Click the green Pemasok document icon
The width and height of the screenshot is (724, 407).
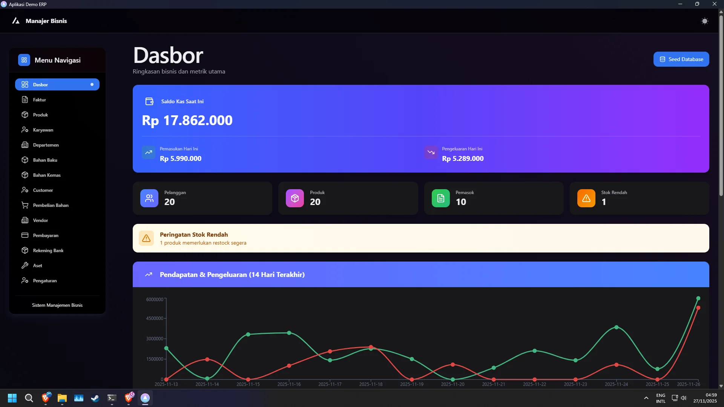(440, 198)
